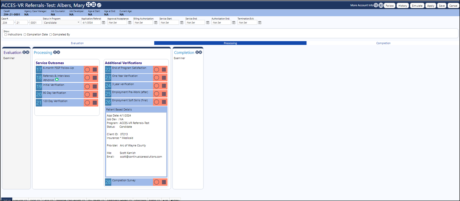This screenshot has width=460, height=201.
Task: Toggle status circle for Employment Pre-Work (after)
Action: [156, 94]
